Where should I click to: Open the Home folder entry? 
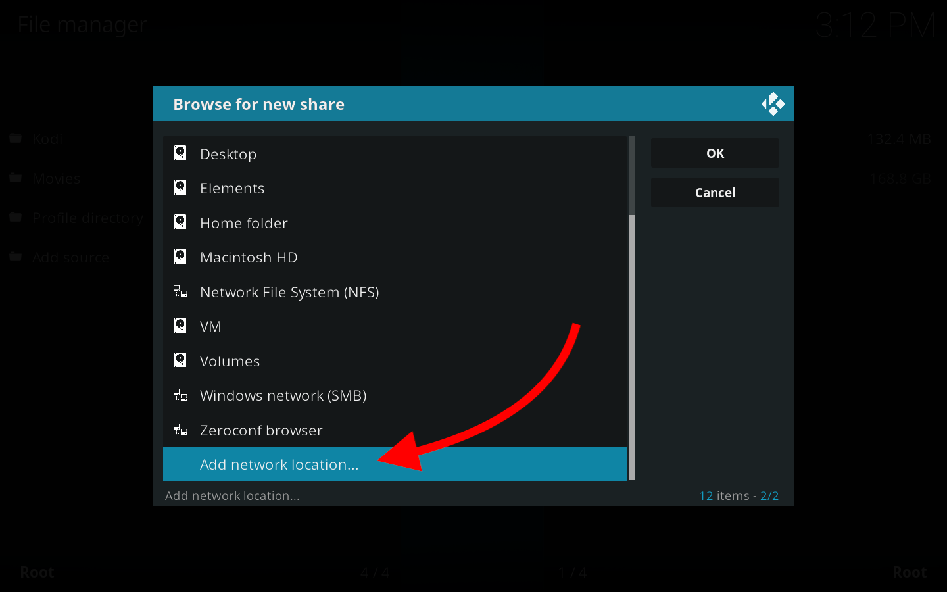pyautogui.click(x=243, y=222)
